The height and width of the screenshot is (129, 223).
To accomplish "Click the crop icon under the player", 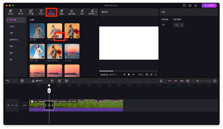I will (151, 74).
